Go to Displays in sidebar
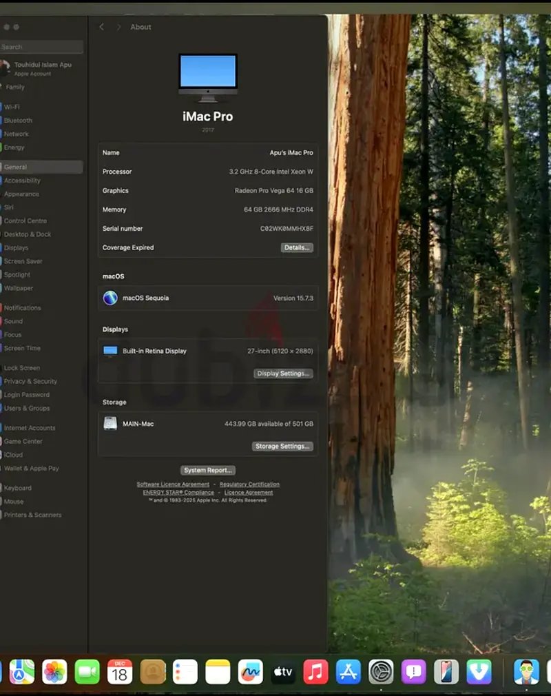Image resolution: width=551 pixels, height=696 pixels. tap(17, 247)
